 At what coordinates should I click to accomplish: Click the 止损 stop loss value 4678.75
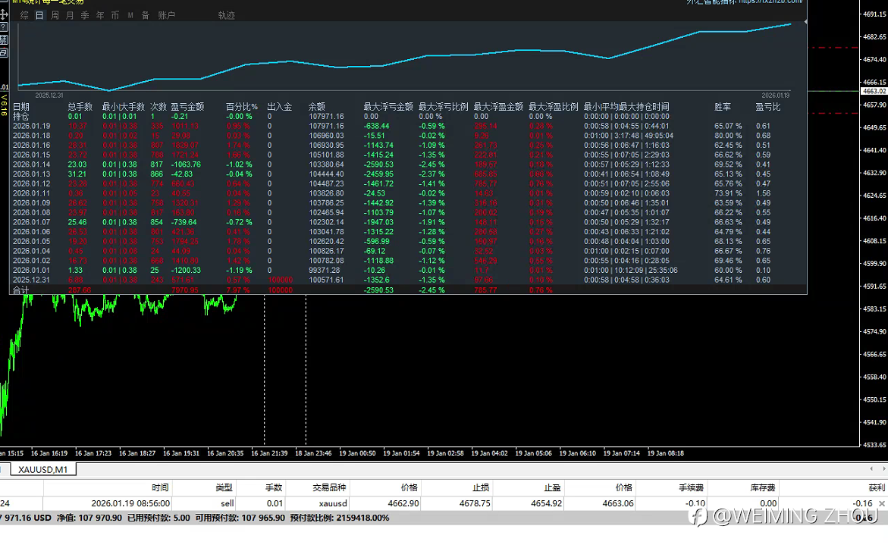(475, 503)
